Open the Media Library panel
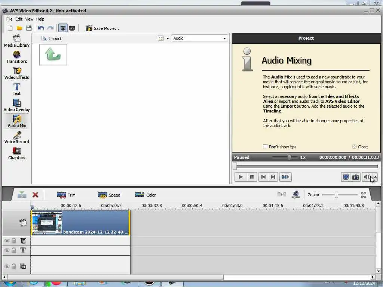 pos(16,41)
